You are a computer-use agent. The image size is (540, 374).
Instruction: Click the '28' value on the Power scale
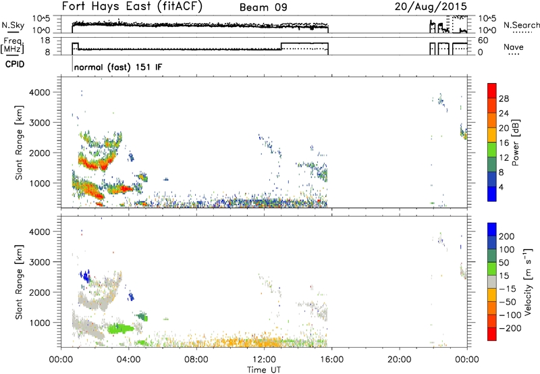(x=504, y=99)
